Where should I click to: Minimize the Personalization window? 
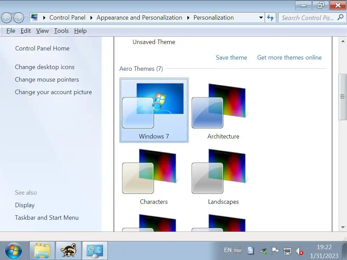(x=303, y=5)
